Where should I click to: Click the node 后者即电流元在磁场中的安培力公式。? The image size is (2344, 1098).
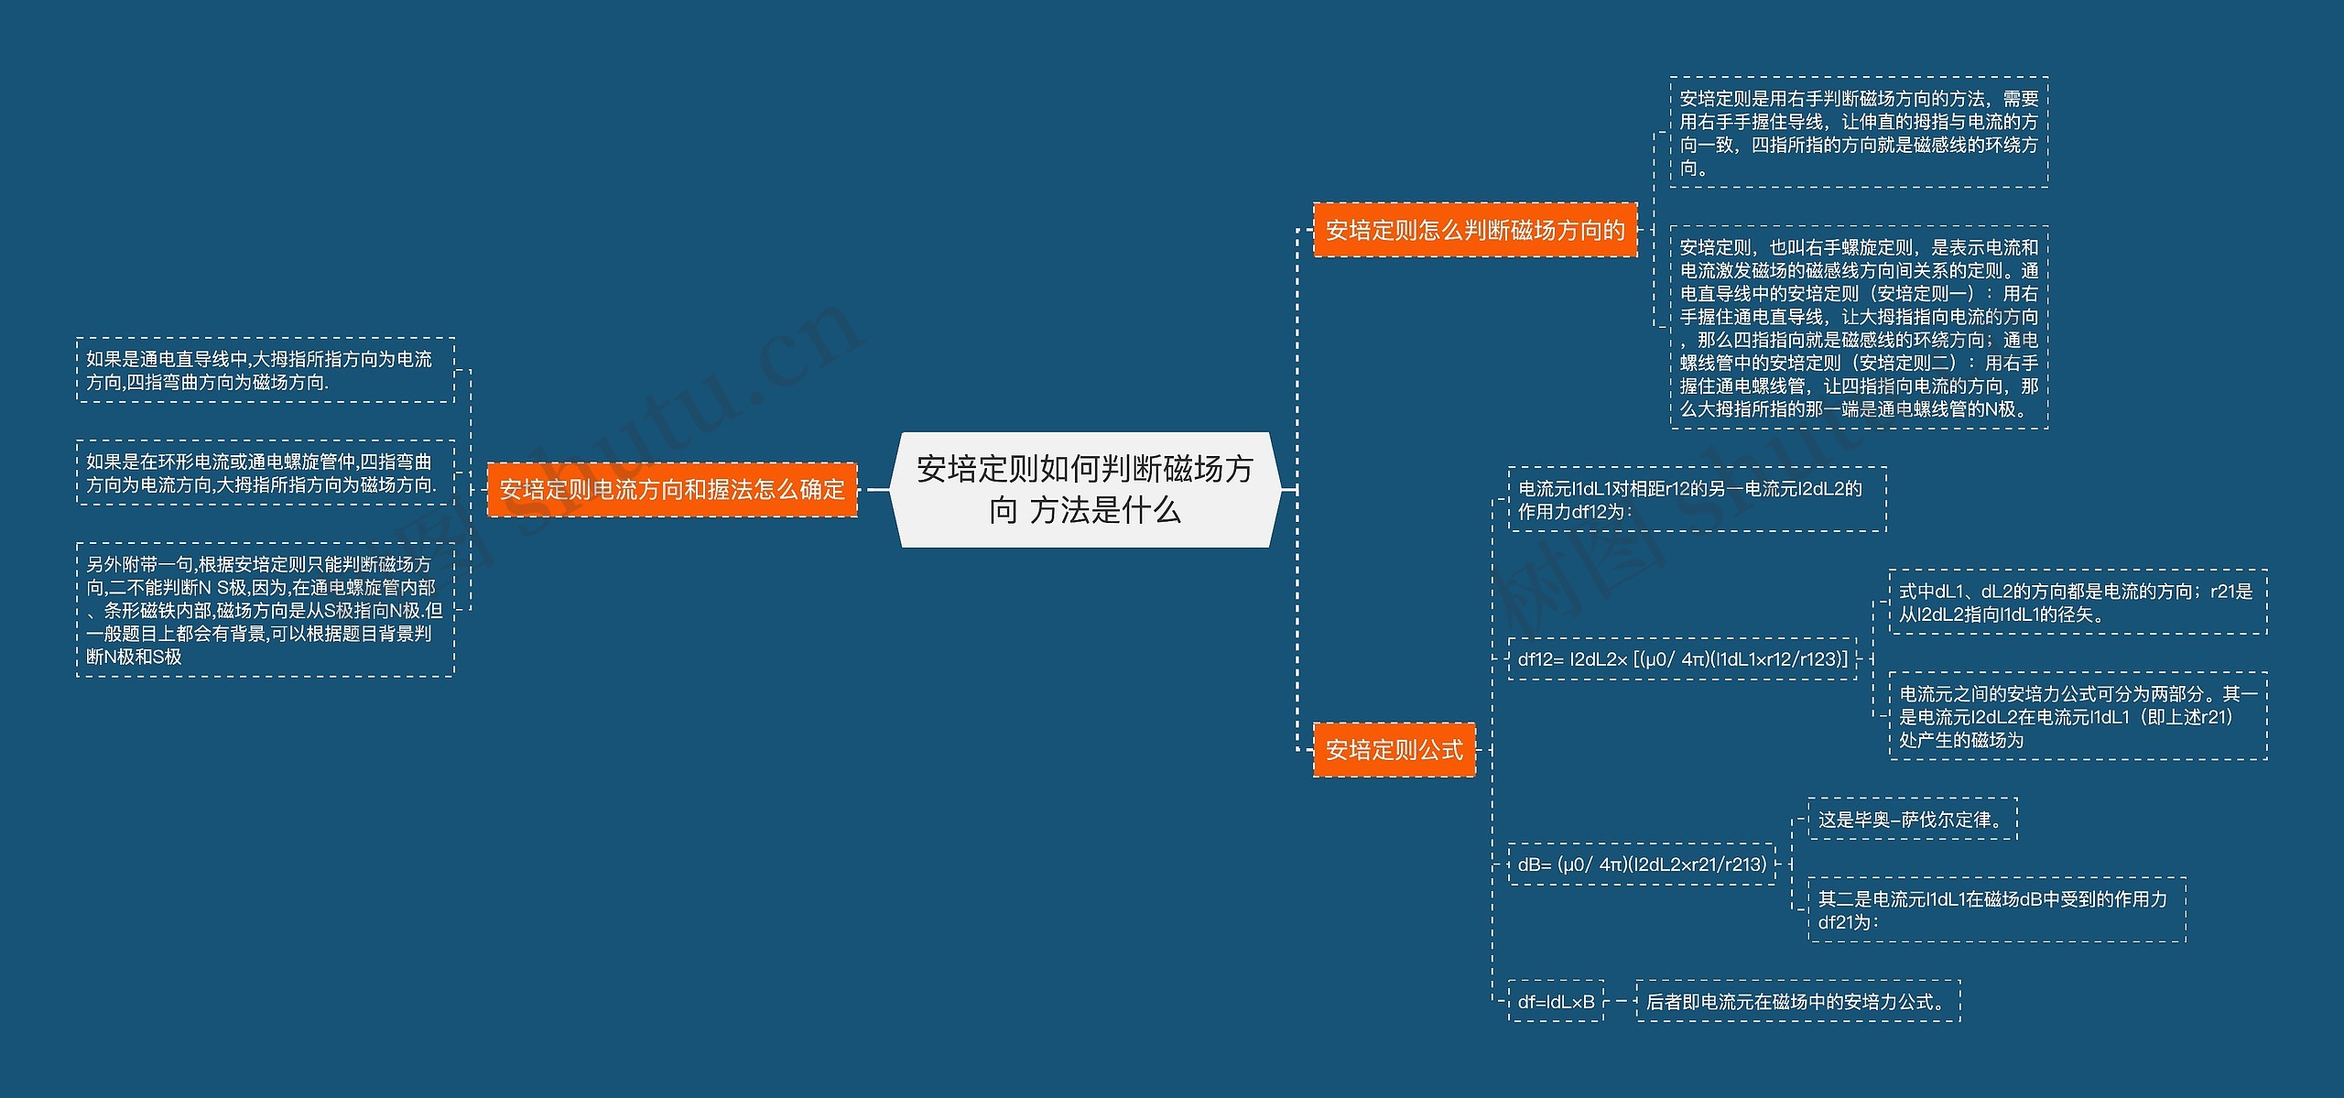click(1798, 1001)
